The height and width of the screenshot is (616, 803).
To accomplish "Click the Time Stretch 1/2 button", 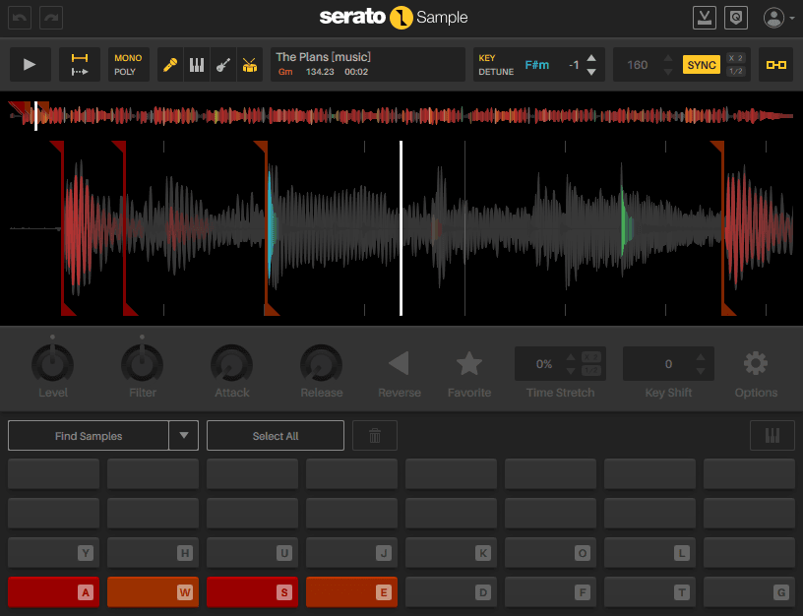I will [x=591, y=370].
